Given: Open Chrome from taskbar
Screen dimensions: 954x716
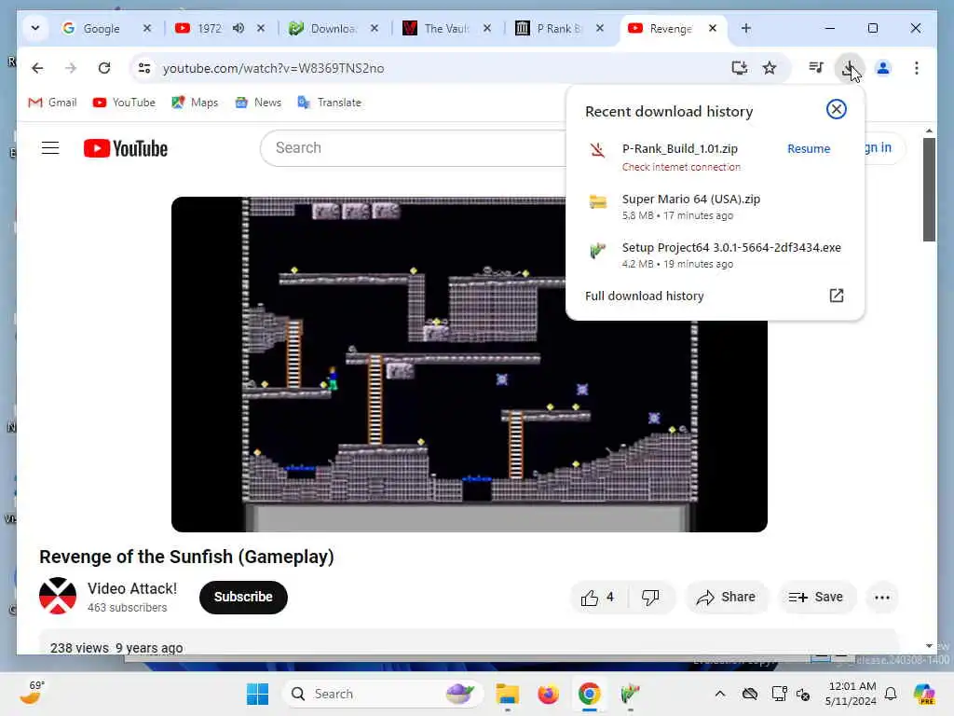Looking at the screenshot, I should click(x=589, y=694).
